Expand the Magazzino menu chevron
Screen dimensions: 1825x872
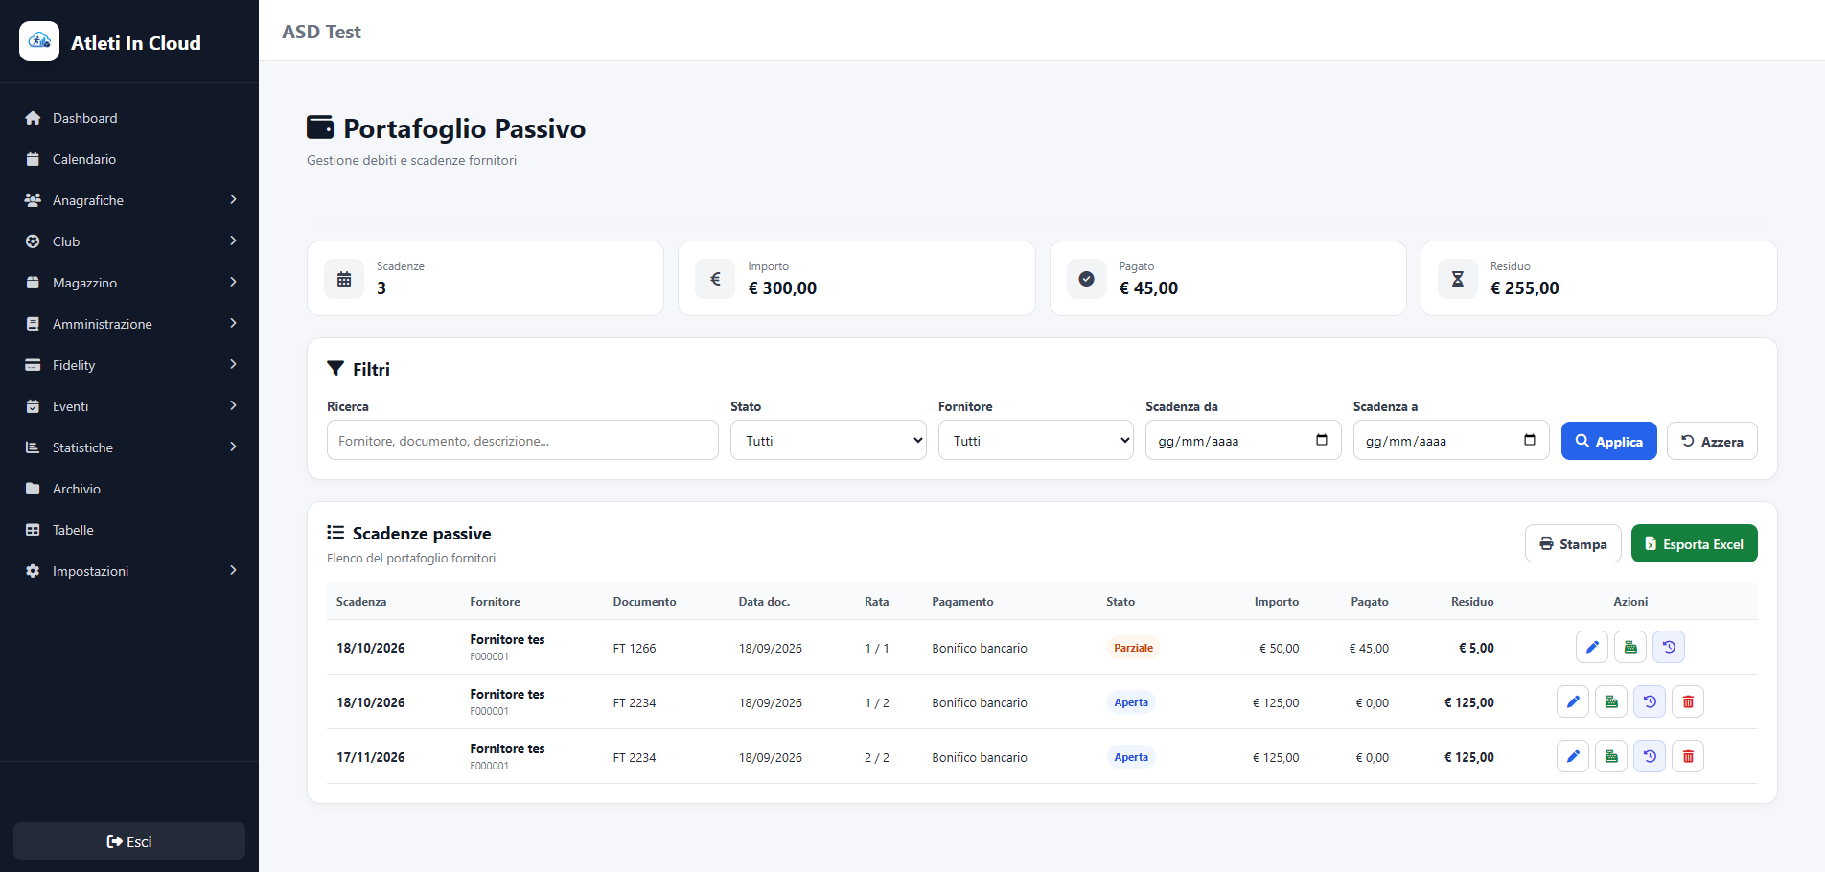[233, 282]
